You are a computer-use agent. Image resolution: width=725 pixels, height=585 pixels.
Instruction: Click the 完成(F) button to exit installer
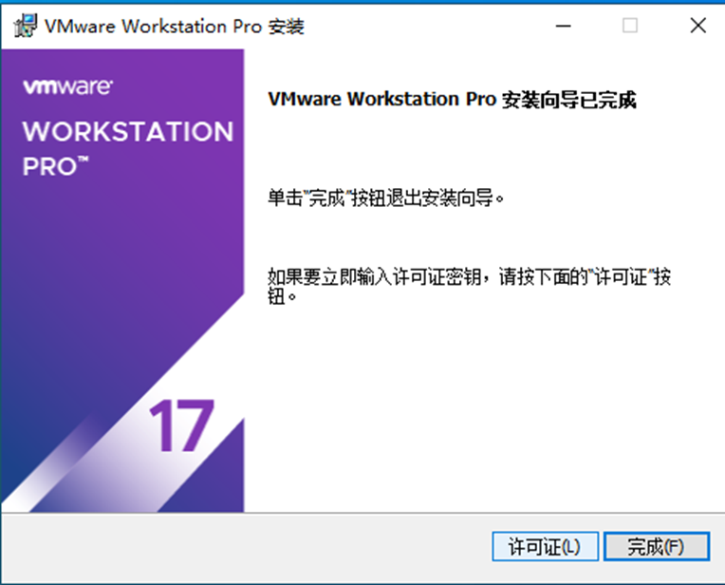[656, 547]
